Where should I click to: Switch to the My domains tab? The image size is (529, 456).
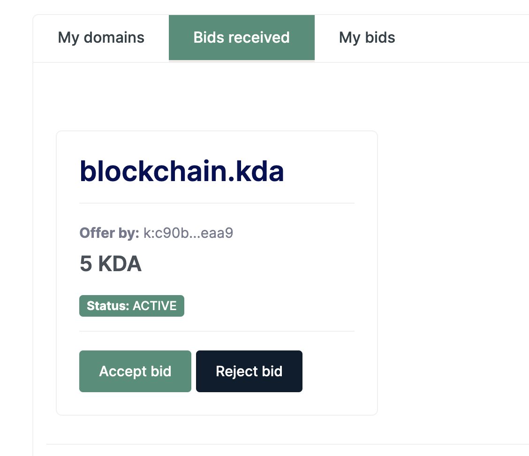click(x=101, y=38)
